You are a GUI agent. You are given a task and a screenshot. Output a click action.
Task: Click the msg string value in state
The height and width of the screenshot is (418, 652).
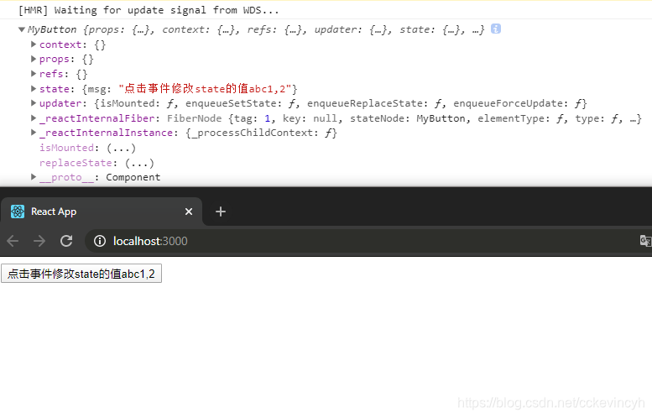205,89
